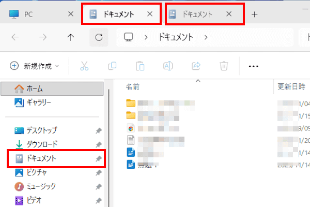310x207 pixels.
Task: Click the Rename icon in toolbar
Action: [x=168, y=66]
